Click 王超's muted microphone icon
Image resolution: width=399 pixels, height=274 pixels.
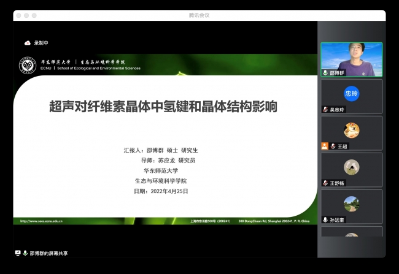pyautogui.click(x=332, y=146)
